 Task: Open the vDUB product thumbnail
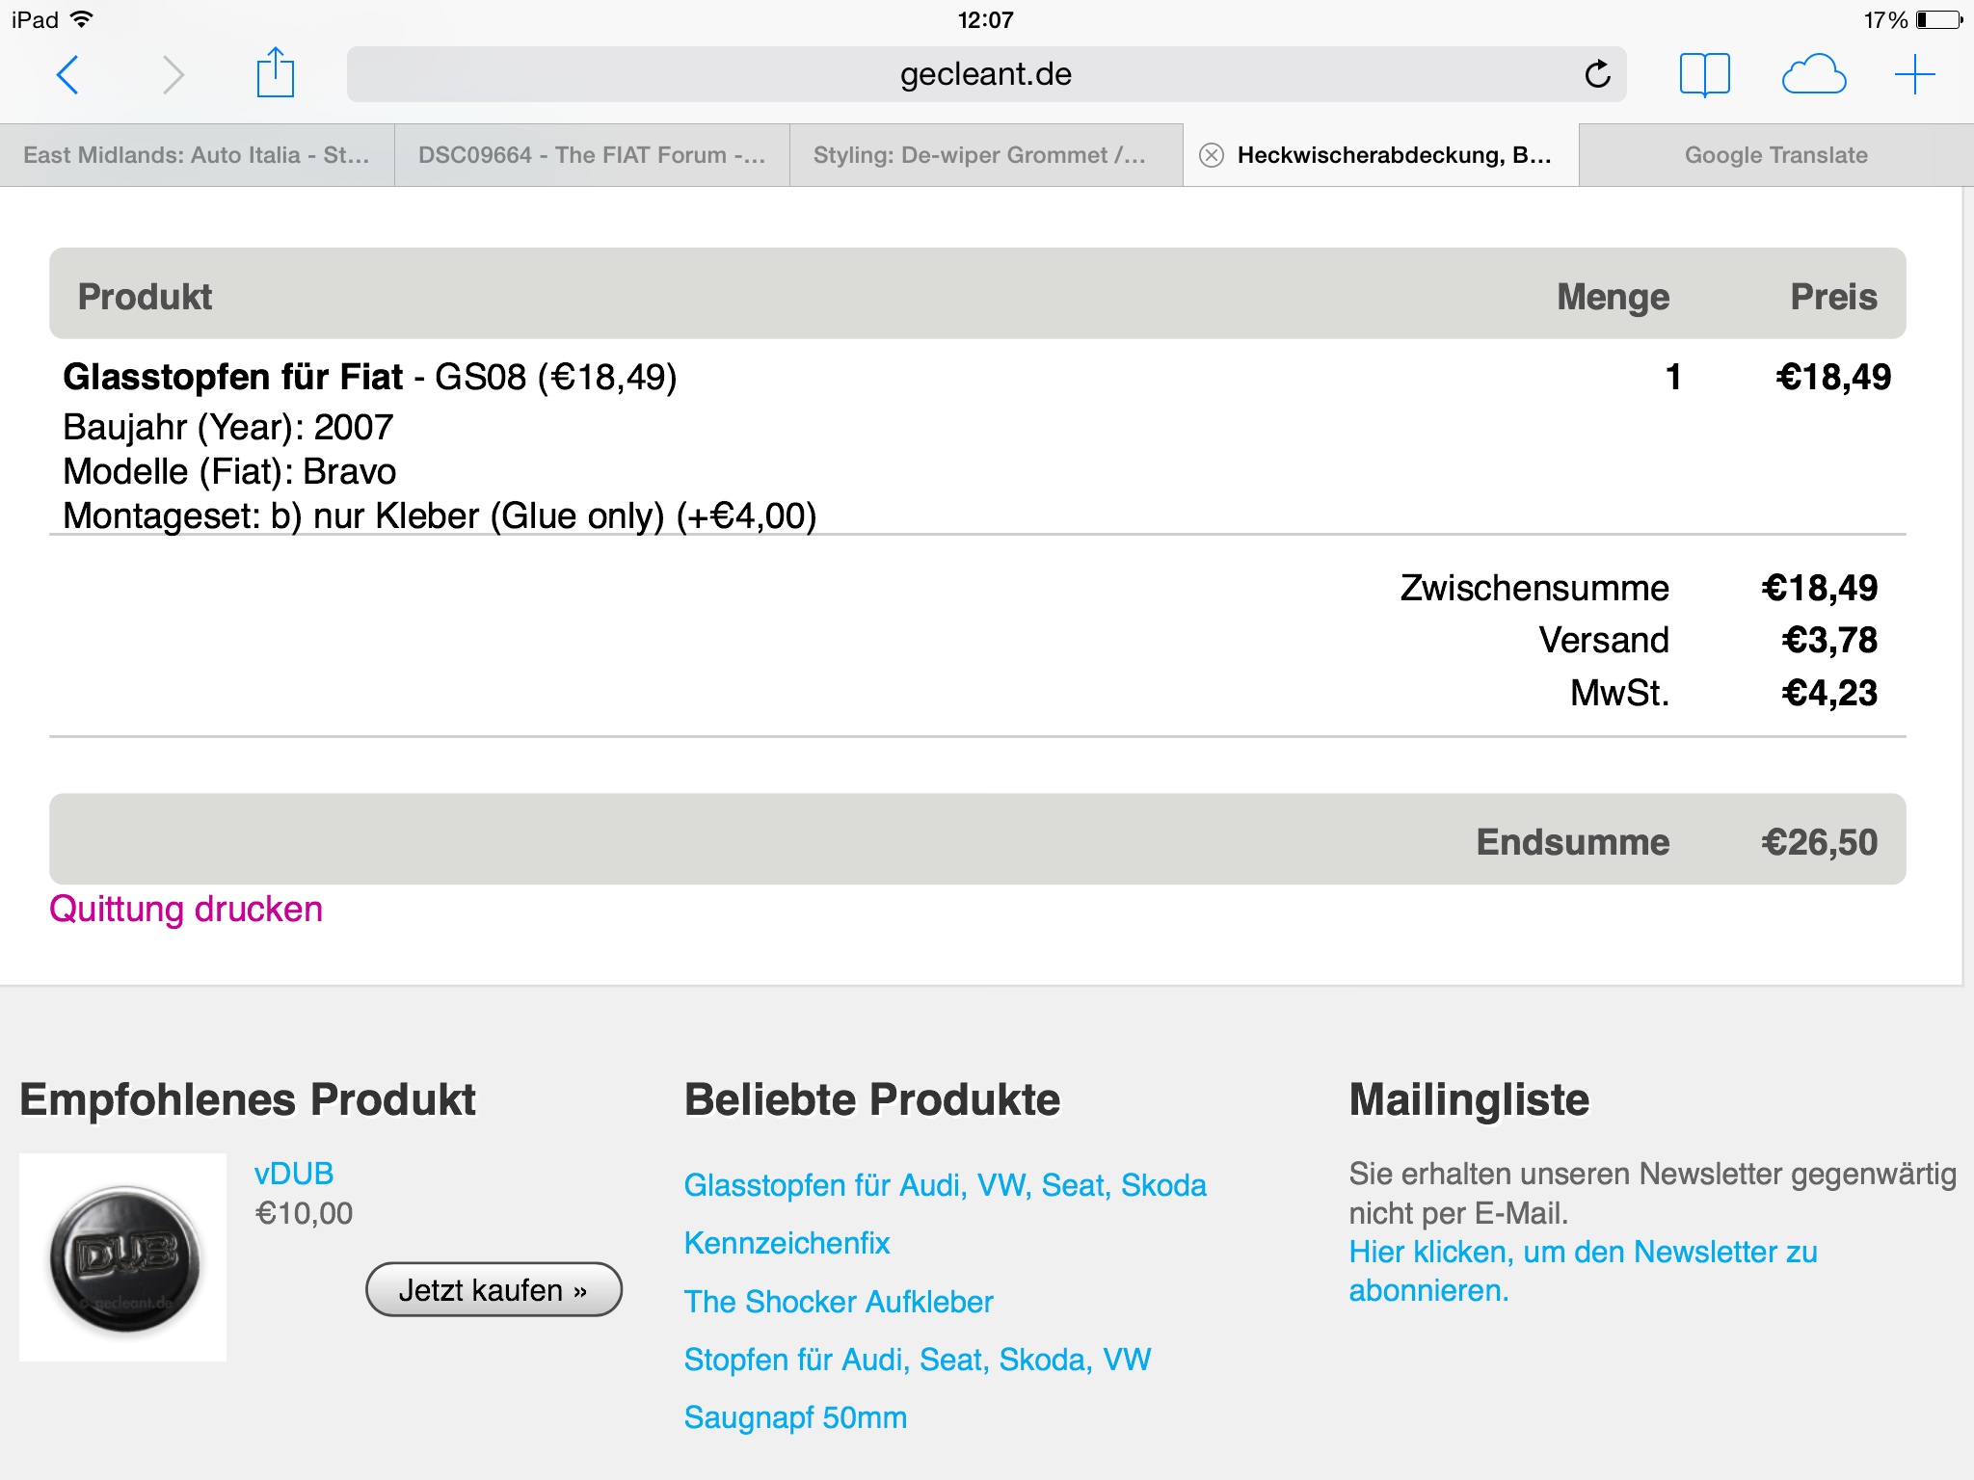(123, 1257)
